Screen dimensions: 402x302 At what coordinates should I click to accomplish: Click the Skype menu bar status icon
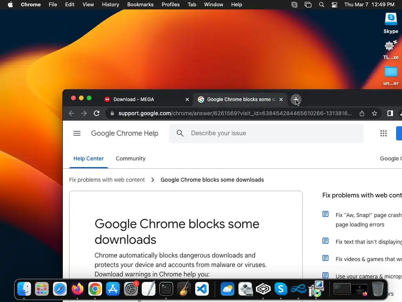(x=294, y=5)
